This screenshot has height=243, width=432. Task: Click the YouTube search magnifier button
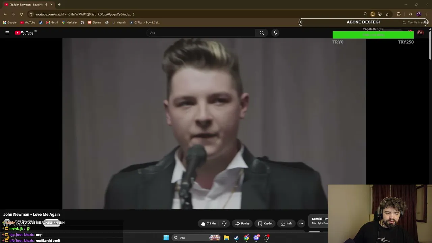262,33
